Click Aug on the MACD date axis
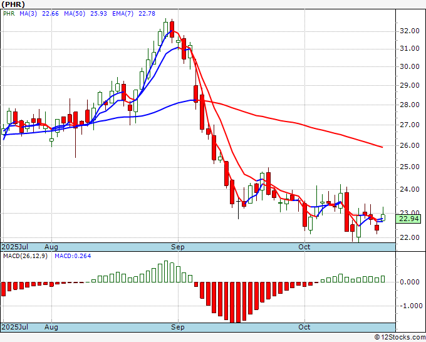This screenshot has width=426, height=342. (x=51, y=327)
